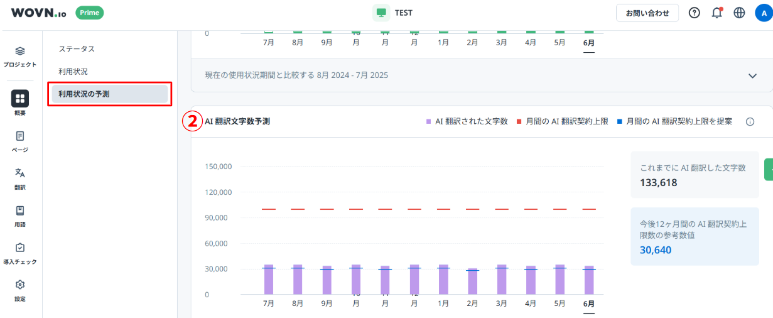Select the 概要 overview icon
Viewport: 773px width, 318px height.
point(20,99)
